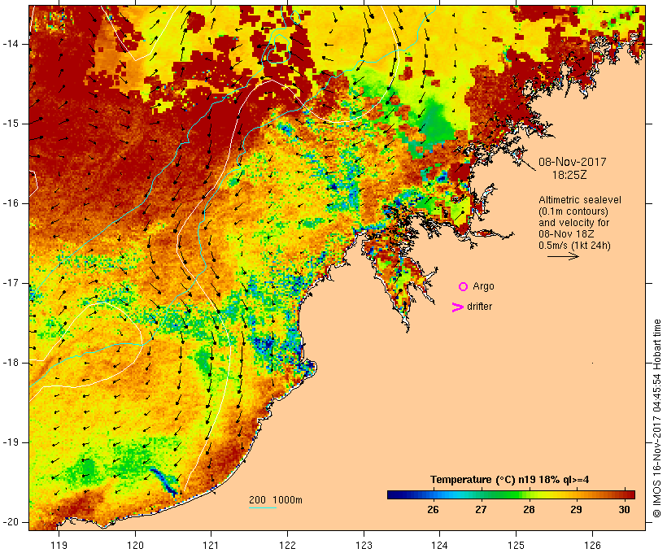
Task: Click longitude axis label 125
Action: pyautogui.click(x=517, y=545)
